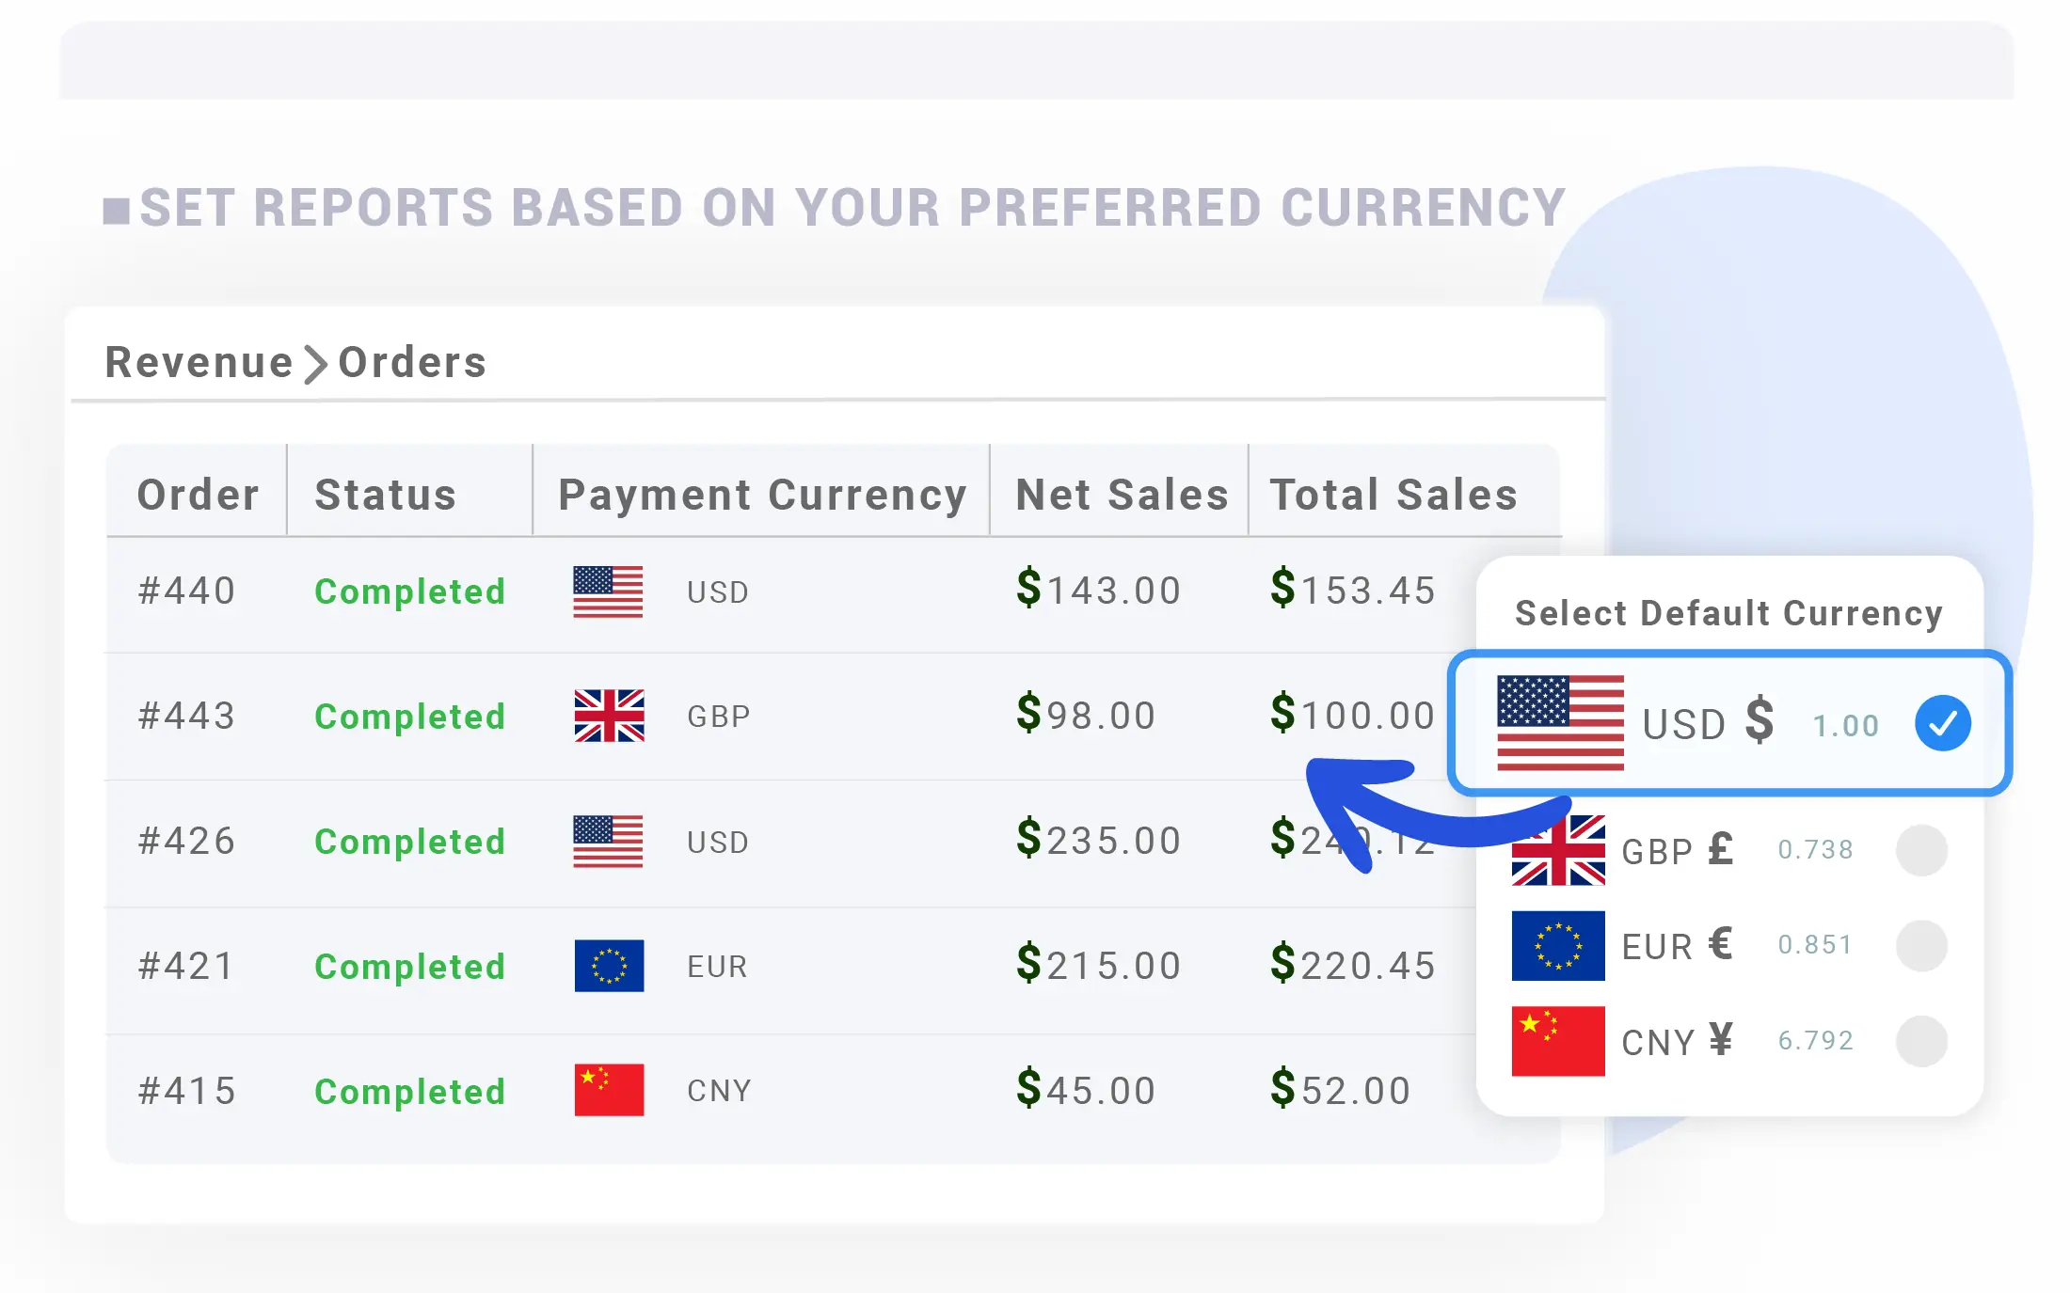Select GBP radio button as default currency

click(x=1921, y=850)
